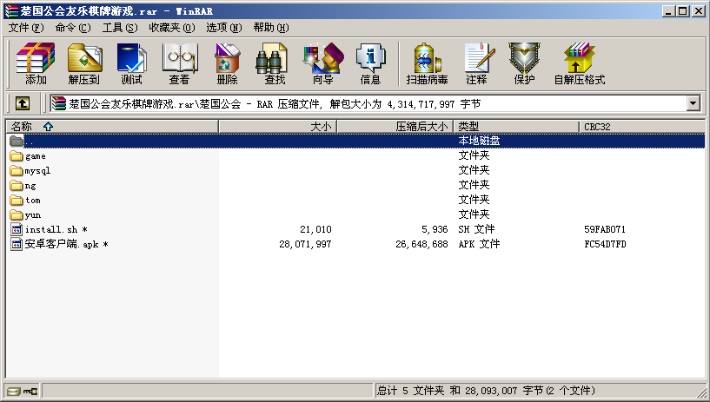Click the 自解压格式 (SFX) toolbar icon
Screen dimensions: 710x402
[x=579, y=63]
